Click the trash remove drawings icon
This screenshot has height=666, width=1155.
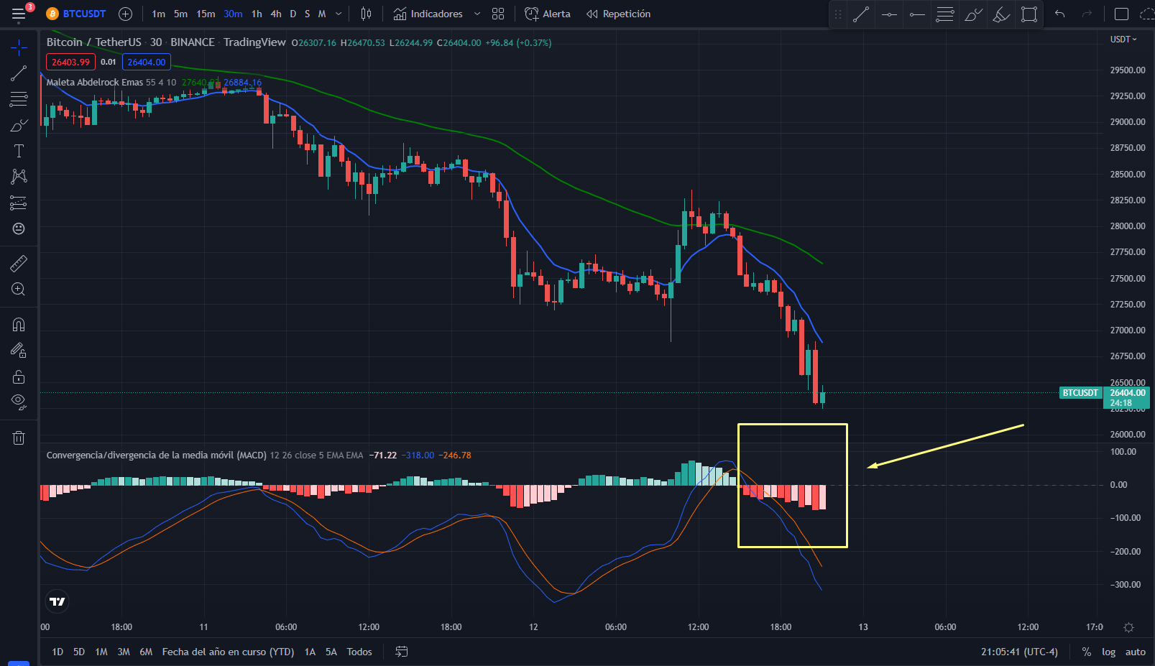point(19,438)
